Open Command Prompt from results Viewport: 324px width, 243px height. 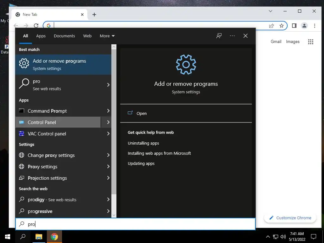click(x=58, y=111)
